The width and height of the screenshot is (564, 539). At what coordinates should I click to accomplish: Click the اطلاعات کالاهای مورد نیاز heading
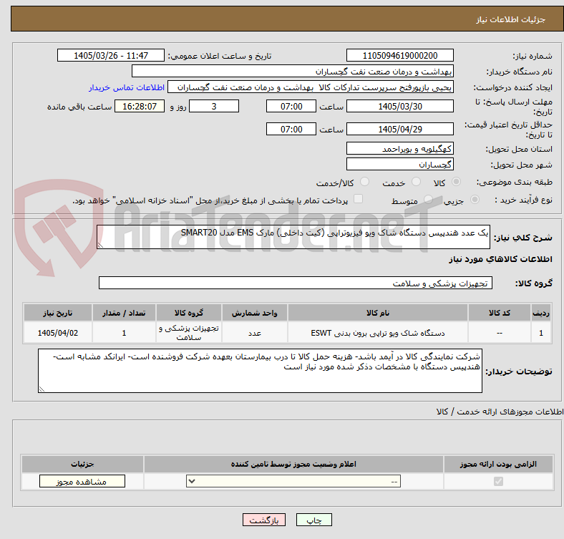(500, 259)
